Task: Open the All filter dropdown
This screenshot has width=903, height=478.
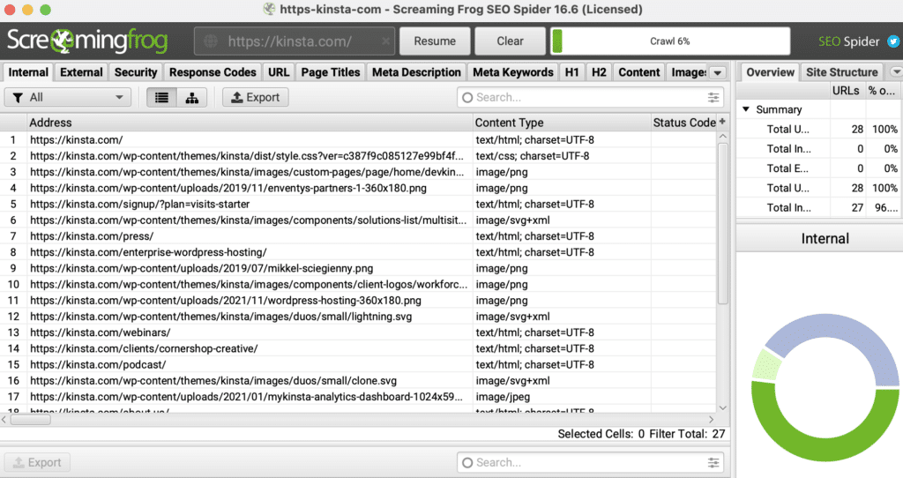Action: tap(68, 97)
